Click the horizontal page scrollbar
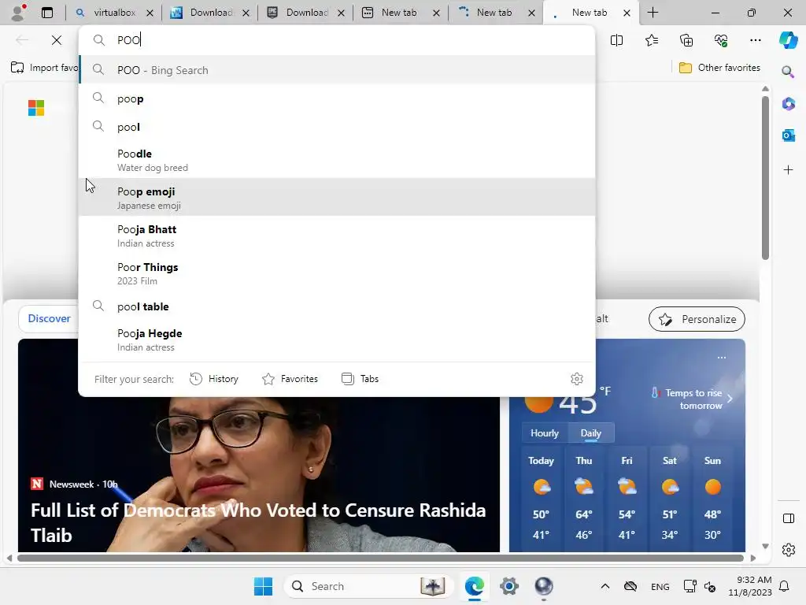 [380, 559]
